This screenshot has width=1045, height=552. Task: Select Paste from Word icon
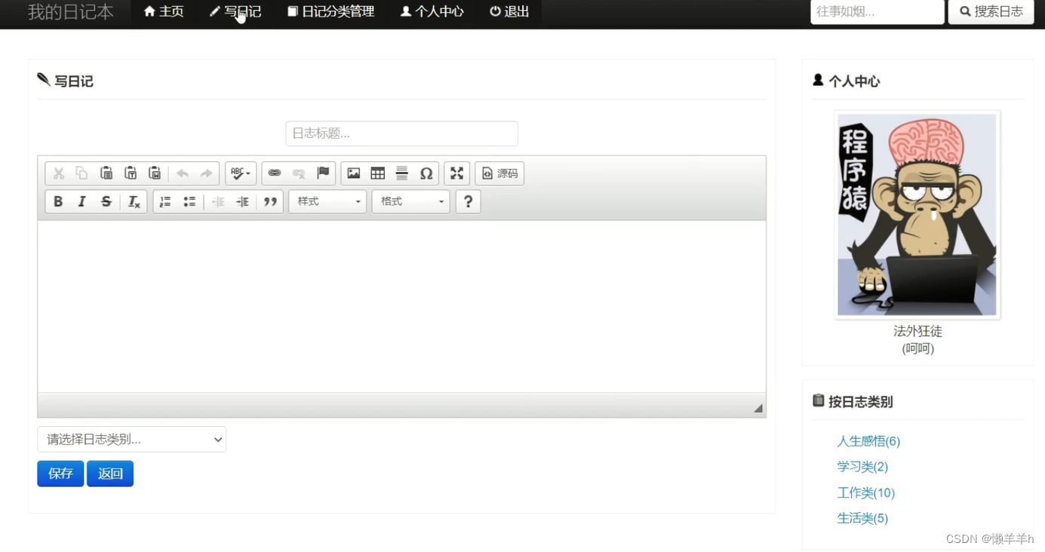pyautogui.click(x=155, y=173)
